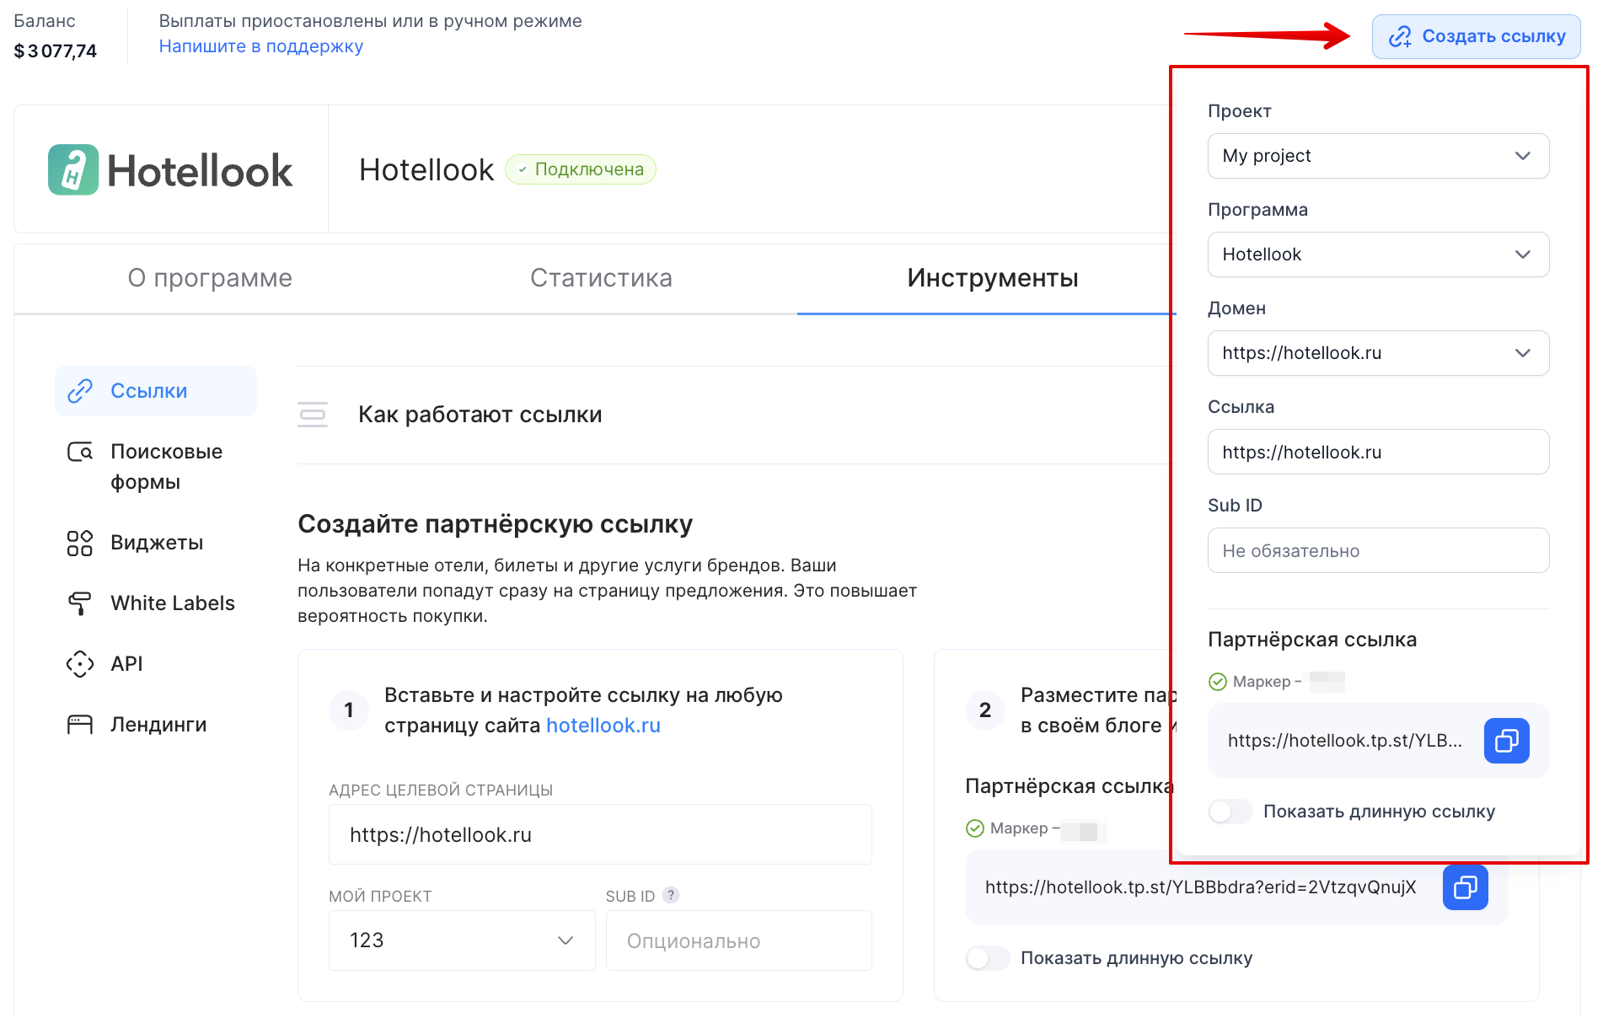The image size is (1603, 1018).
Task: Focus the Ссылка field in the popup
Action: [x=1378, y=452]
